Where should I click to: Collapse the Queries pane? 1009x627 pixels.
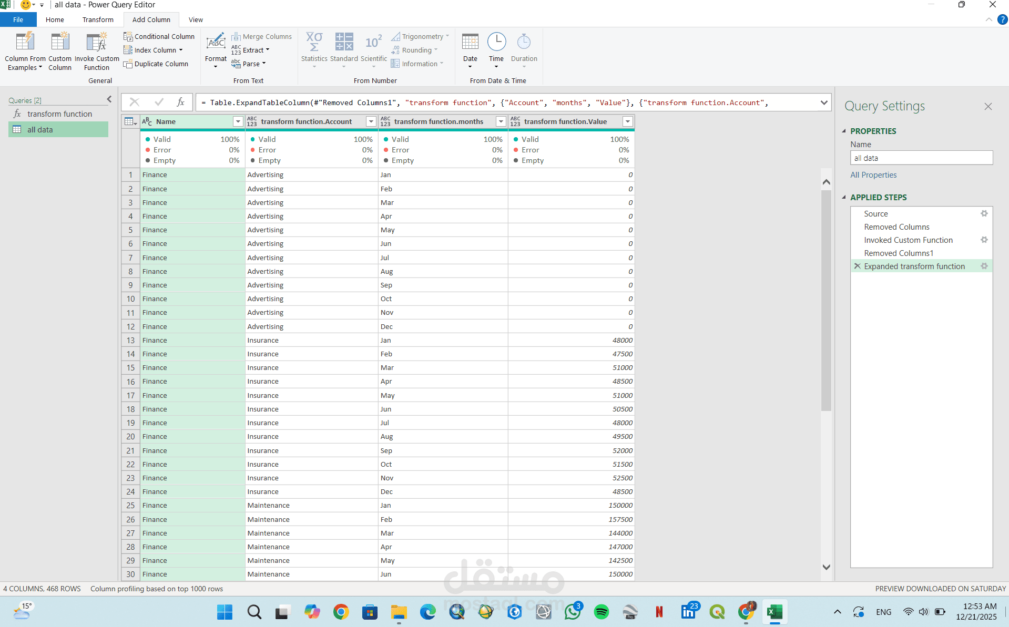[x=109, y=99]
